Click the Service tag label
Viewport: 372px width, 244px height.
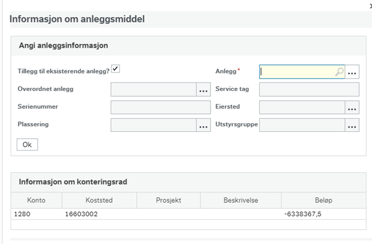coord(232,89)
